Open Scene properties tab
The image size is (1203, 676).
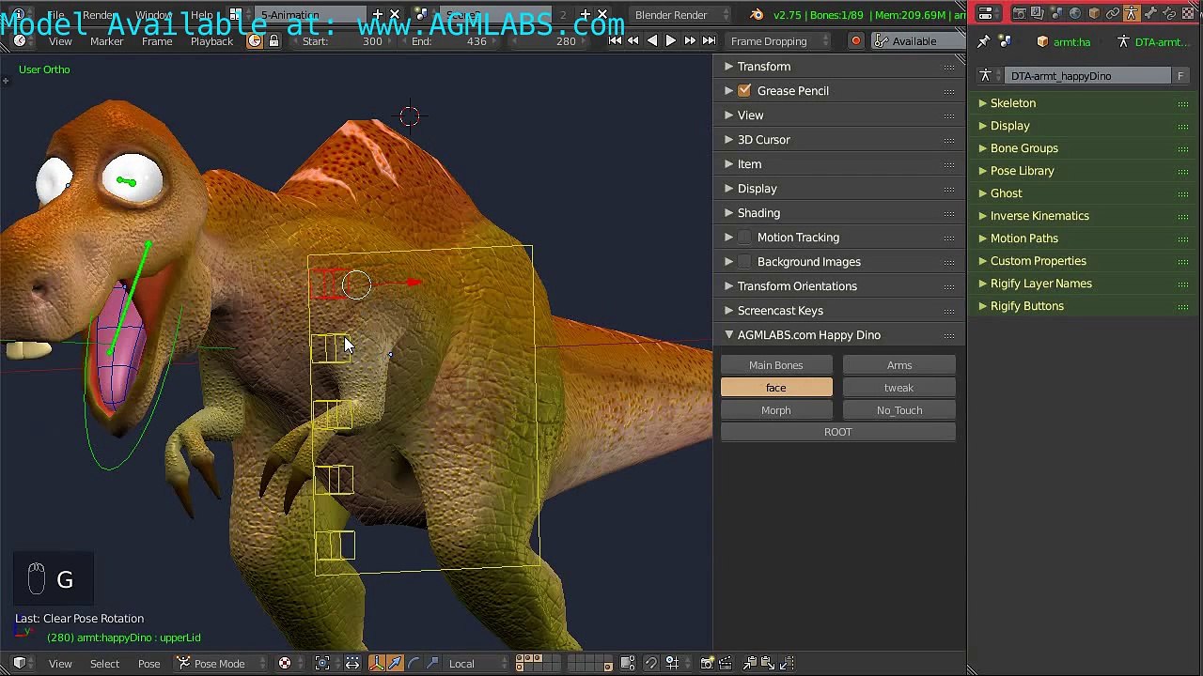(x=1057, y=13)
